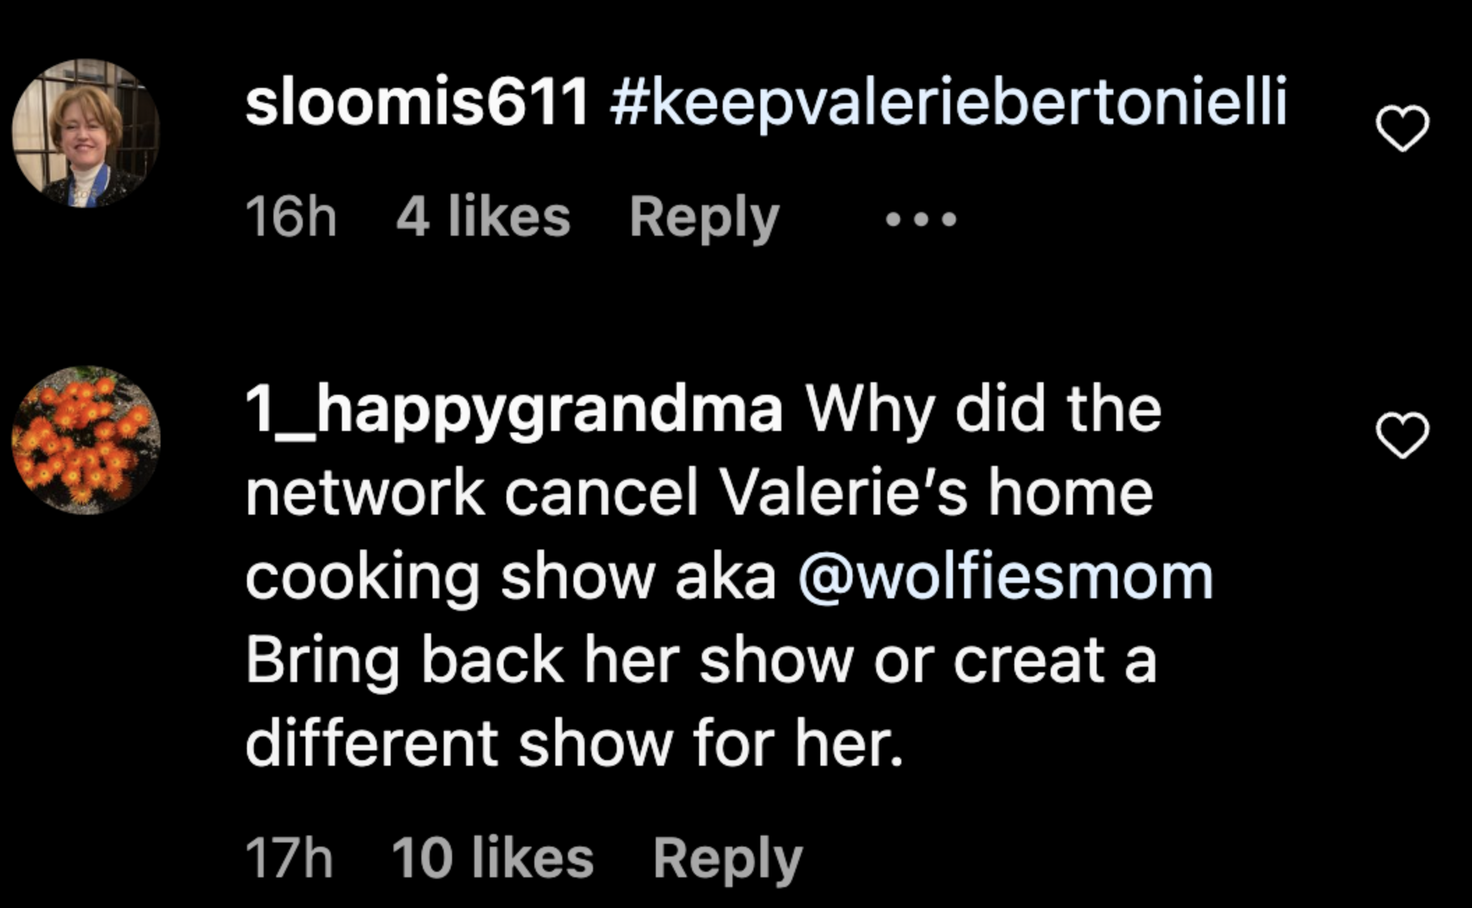View the 4 likes on the sloomis611 comment
Viewport: 1472px width, 908px height.
[483, 218]
